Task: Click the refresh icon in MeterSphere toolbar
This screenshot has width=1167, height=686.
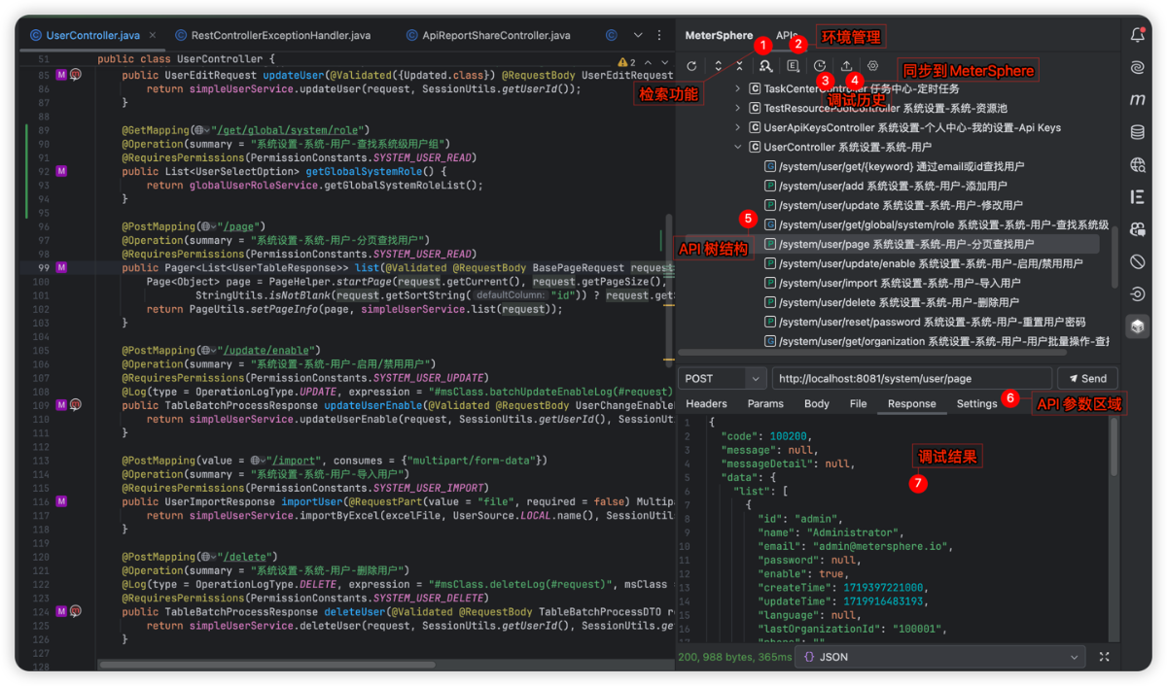Action: tap(691, 66)
